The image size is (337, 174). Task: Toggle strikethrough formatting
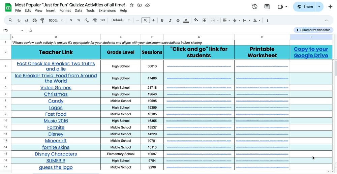[x=178, y=20]
